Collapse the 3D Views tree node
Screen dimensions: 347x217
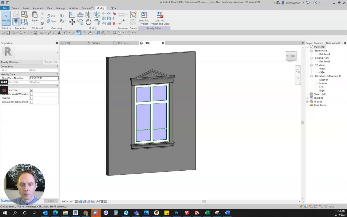click(x=312, y=65)
